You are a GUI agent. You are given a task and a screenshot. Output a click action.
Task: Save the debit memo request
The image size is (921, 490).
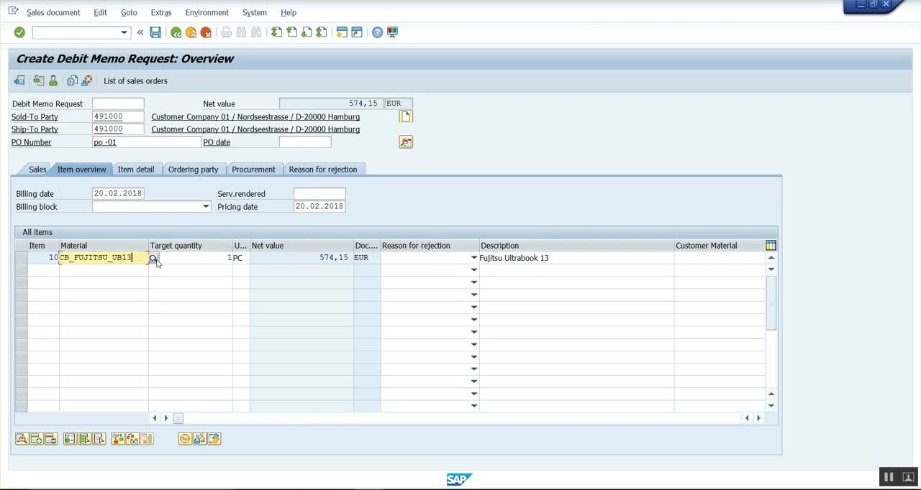pyautogui.click(x=155, y=32)
